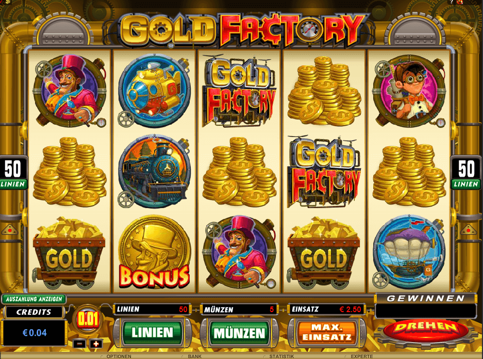The image size is (483, 359).
Task: Decrease coin value with minus button
Action: 79,344
